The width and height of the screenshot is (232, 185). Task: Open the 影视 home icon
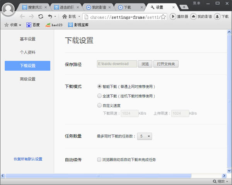65,17
